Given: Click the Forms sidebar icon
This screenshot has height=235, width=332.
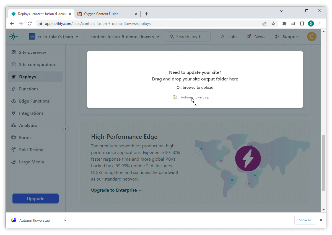Looking at the screenshot, I should tap(14, 137).
